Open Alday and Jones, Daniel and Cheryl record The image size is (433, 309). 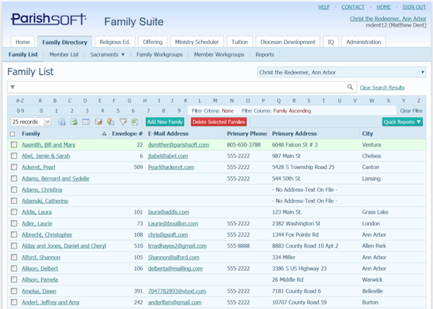pos(64,245)
